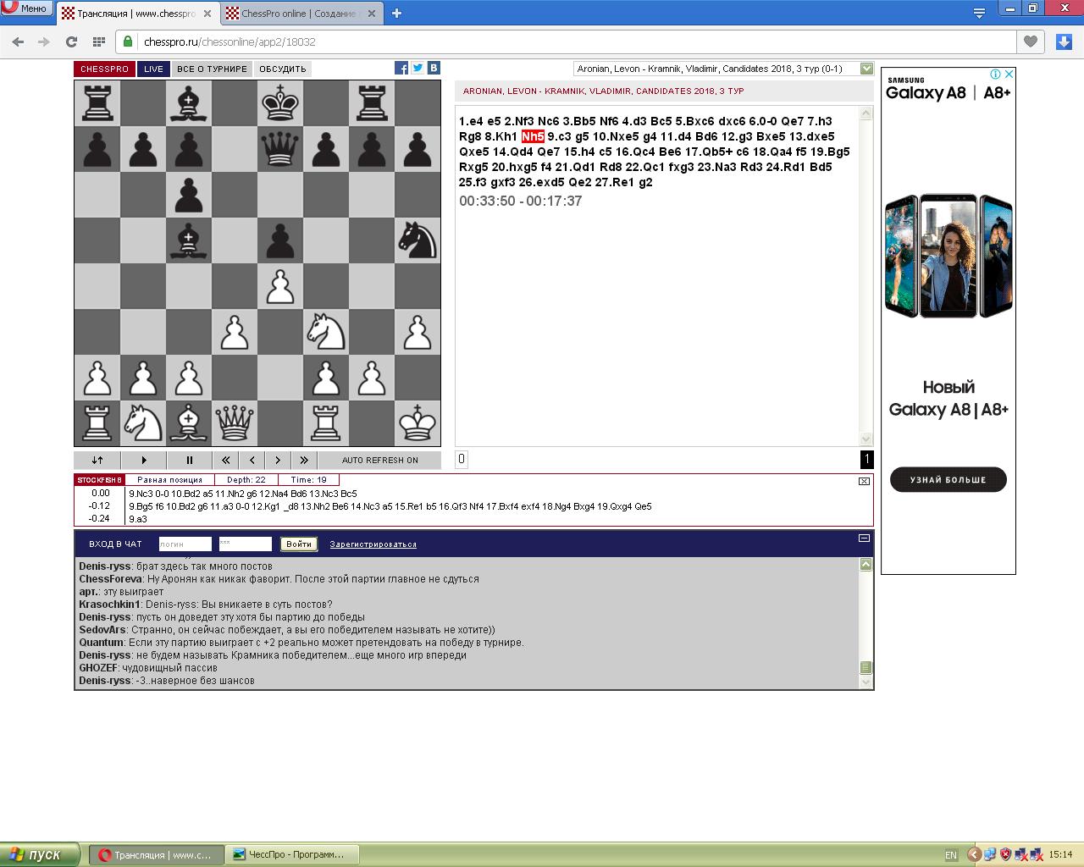The width and height of the screenshot is (1084, 867).
Task: Collapse the chat panel
Action: [864, 538]
